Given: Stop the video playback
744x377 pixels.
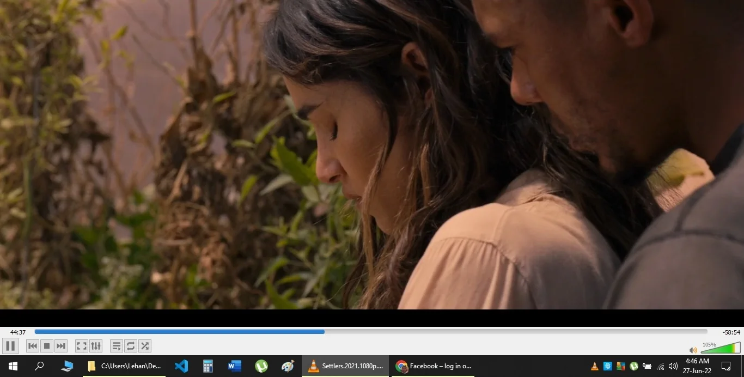Looking at the screenshot, I should click(47, 346).
